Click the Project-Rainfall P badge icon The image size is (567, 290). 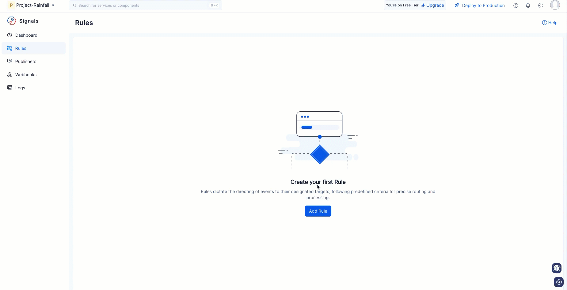tap(11, 5)
